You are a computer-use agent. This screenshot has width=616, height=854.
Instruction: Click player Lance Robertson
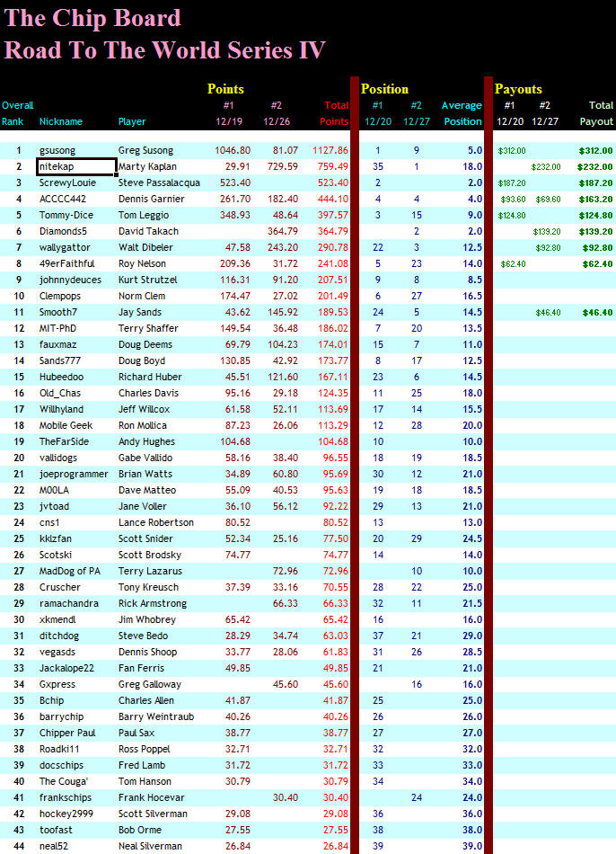pyautogui.click(x=156, y=523)
